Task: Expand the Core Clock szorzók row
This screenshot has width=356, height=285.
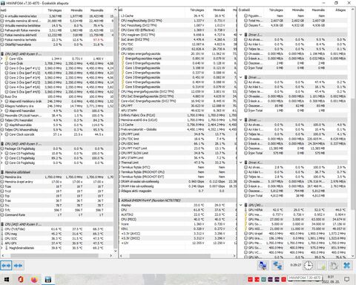Action: (x=2, y=134)
